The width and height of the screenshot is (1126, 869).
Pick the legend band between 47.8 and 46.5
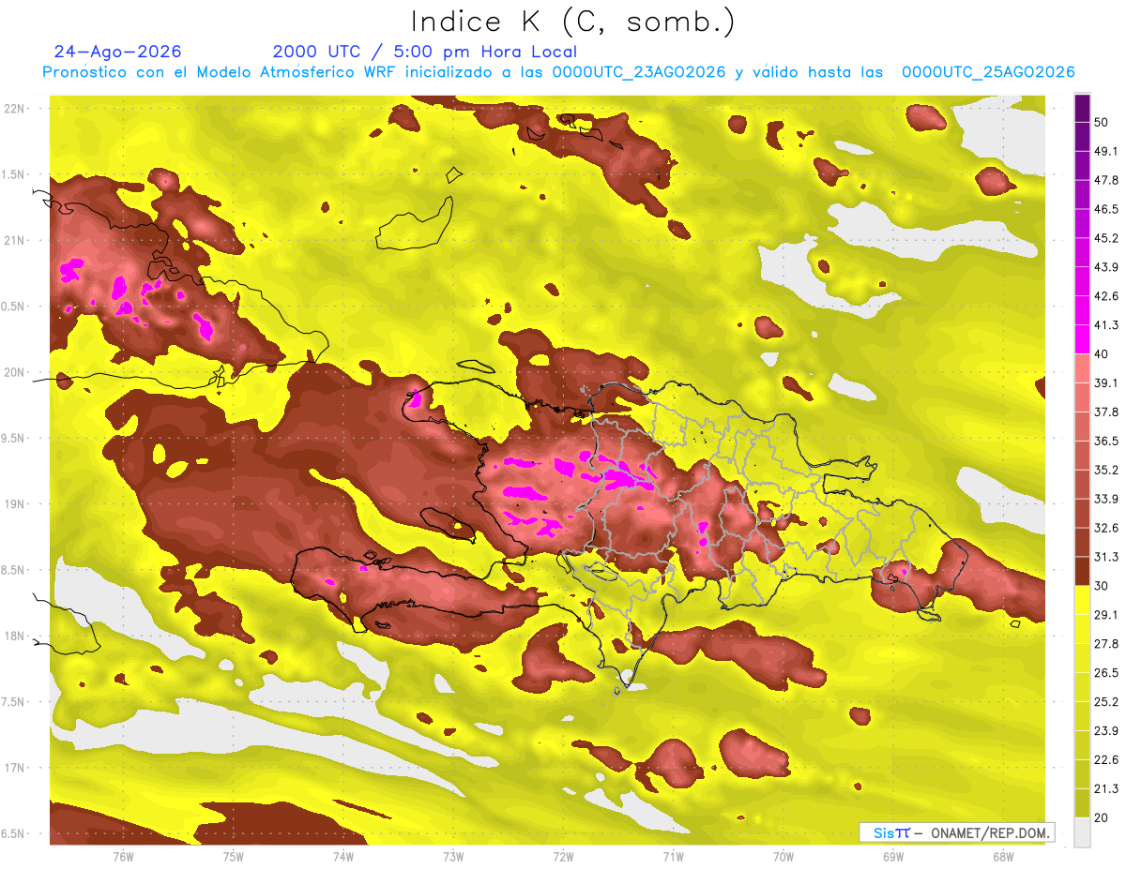(1082, 195)
